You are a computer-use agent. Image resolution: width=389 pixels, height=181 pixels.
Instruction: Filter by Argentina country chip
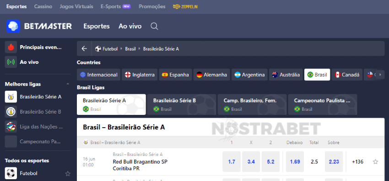point(249,75)
